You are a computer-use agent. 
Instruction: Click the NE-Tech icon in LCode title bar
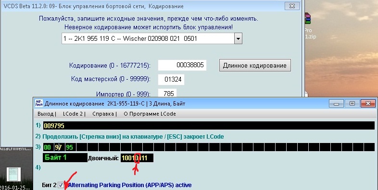pyautogui.click(x=39, y=103)
